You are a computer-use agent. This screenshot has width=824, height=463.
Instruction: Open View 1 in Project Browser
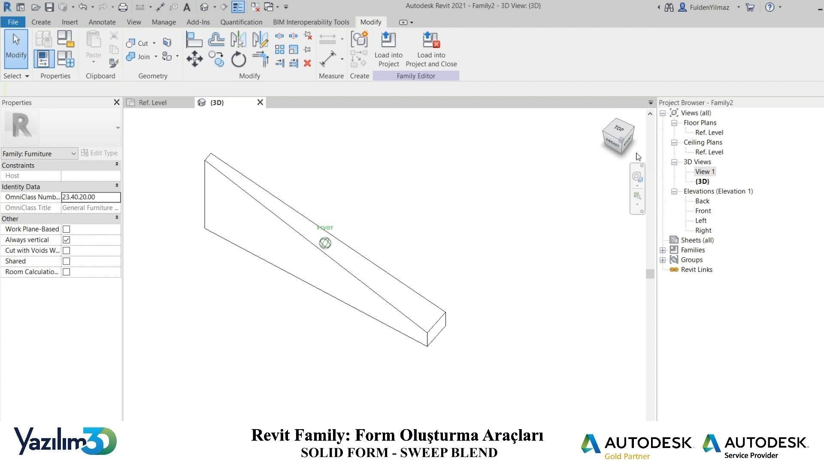tap(705, 171)
